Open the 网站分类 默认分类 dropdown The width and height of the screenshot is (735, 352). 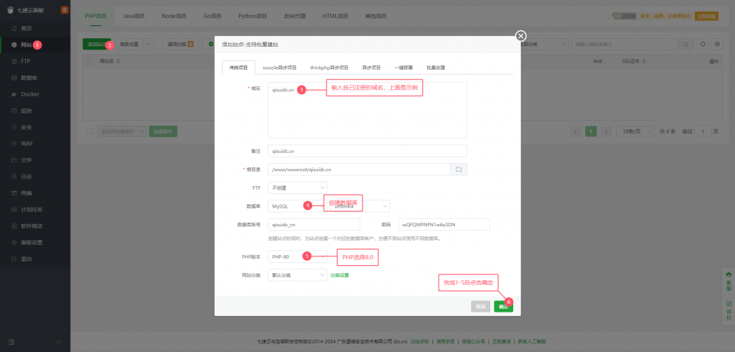(298, 275)
